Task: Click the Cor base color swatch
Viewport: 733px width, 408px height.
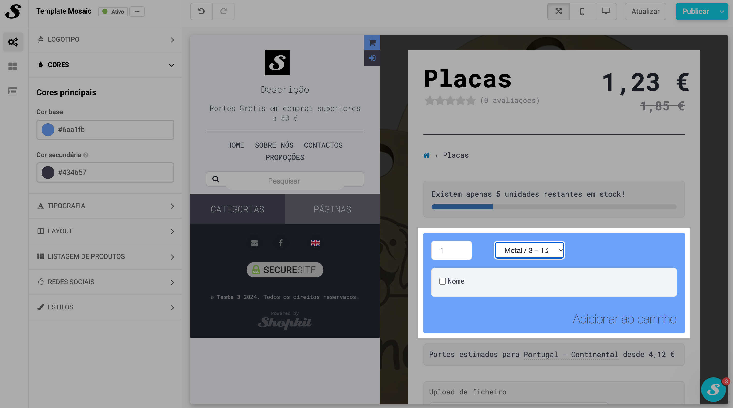Action: click(48, 130)
